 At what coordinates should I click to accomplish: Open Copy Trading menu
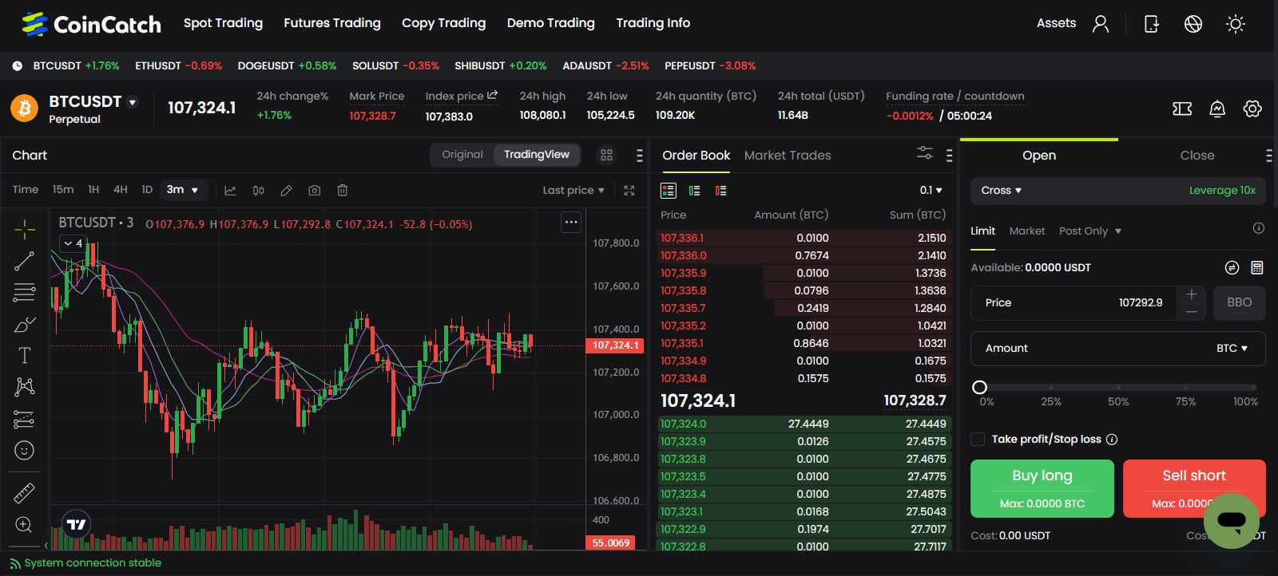tap(443, 23)
